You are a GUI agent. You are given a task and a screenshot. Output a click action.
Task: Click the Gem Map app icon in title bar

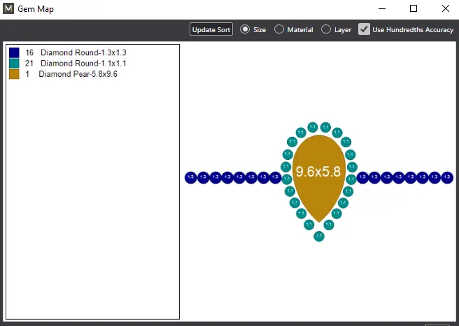coord(9,9)
